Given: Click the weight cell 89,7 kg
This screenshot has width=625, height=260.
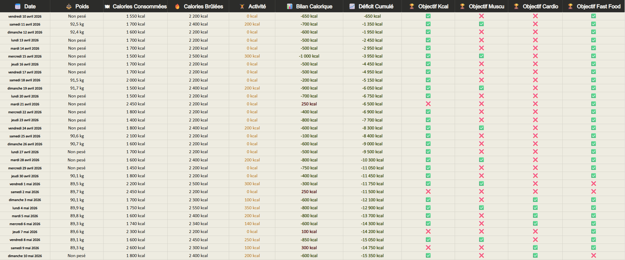Looking at the screenshot, I should coord(77,192).
